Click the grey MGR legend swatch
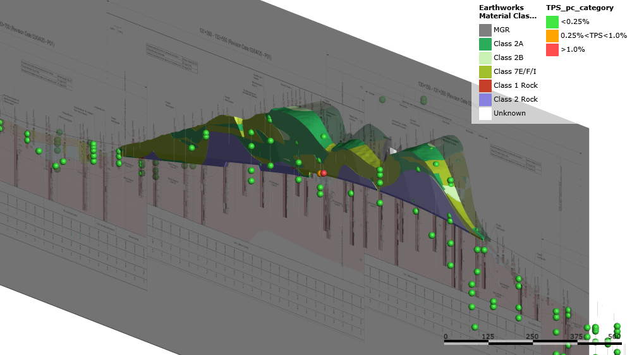This screenshot has width=632, height=355. 485,30
